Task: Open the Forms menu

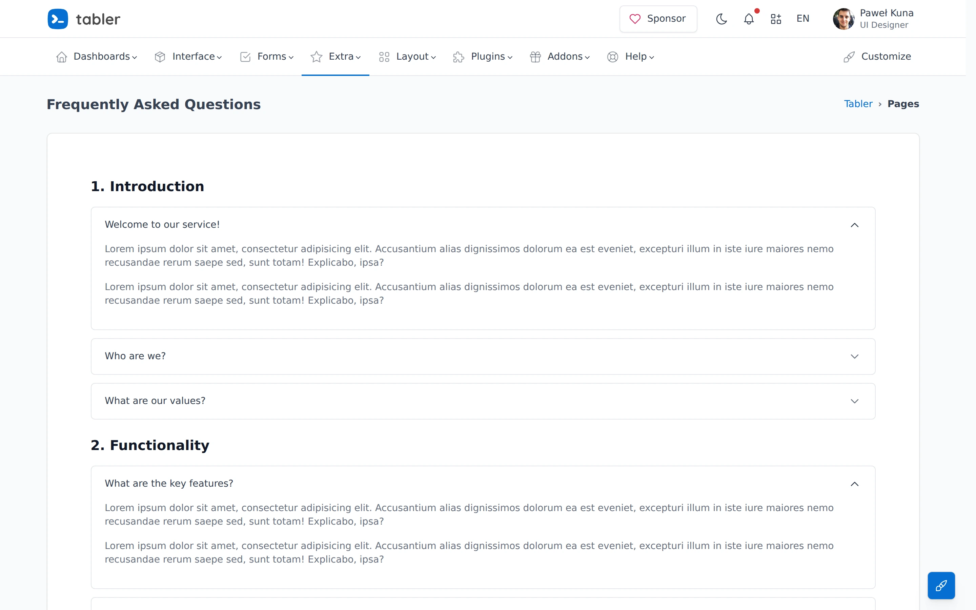Action: 267,57
